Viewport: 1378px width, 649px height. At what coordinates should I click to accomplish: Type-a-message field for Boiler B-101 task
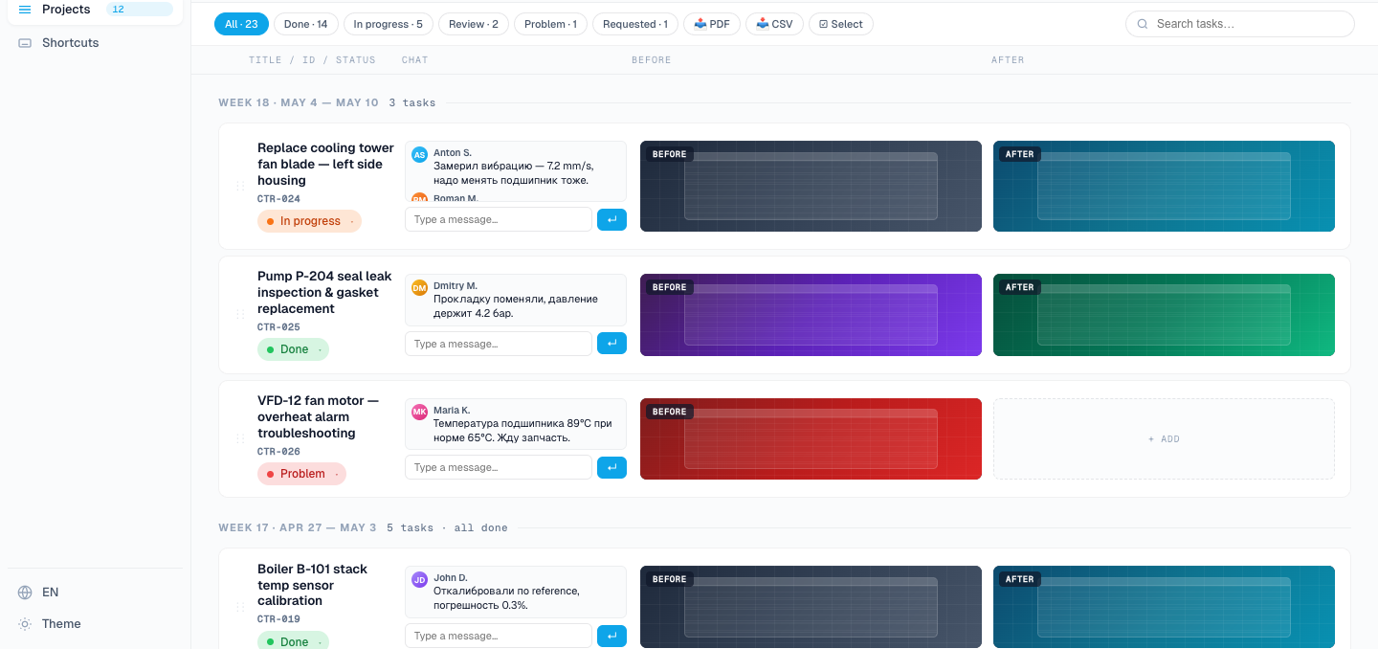pos(499,636)
